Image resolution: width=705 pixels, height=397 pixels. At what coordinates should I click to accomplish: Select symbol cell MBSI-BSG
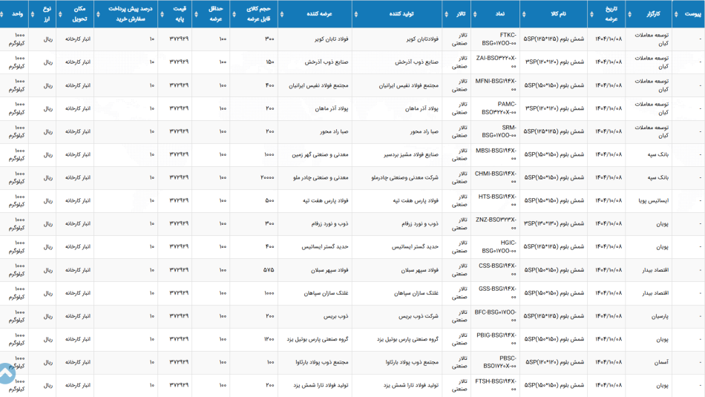(x=496, y=154)
